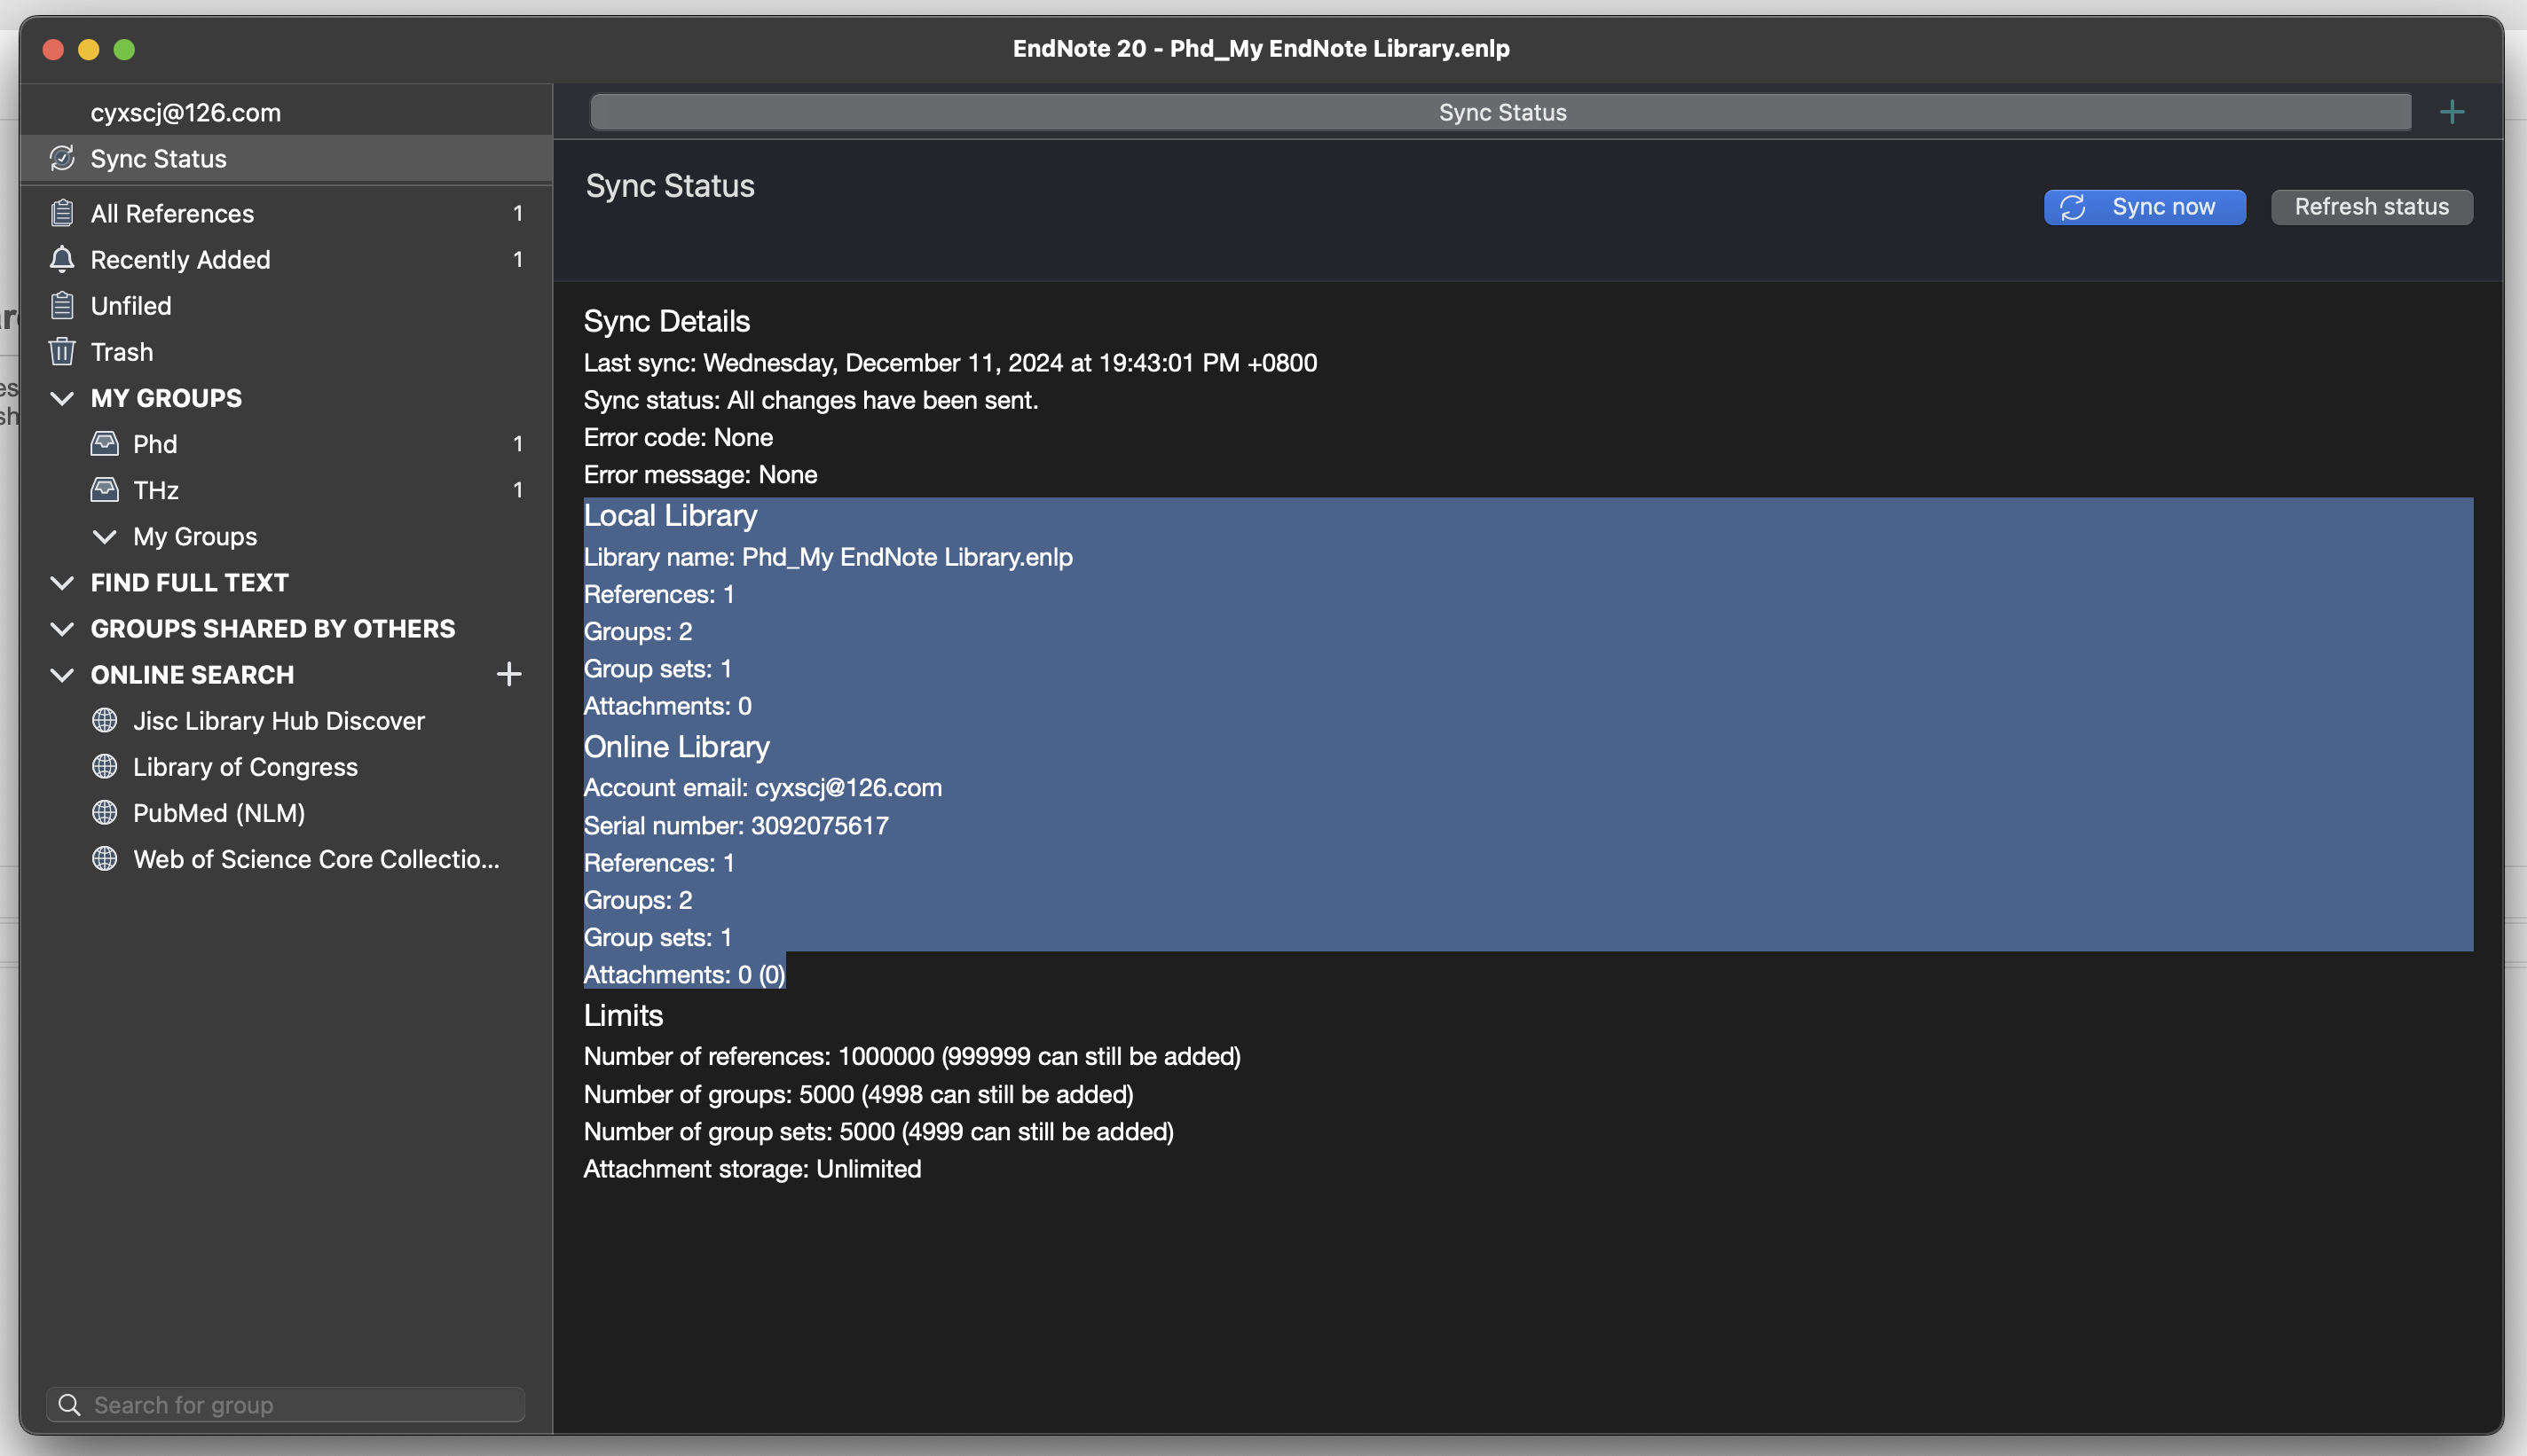Add new online search with plus icon
Screen dimensions: 2527x1456
pos(508,674)
